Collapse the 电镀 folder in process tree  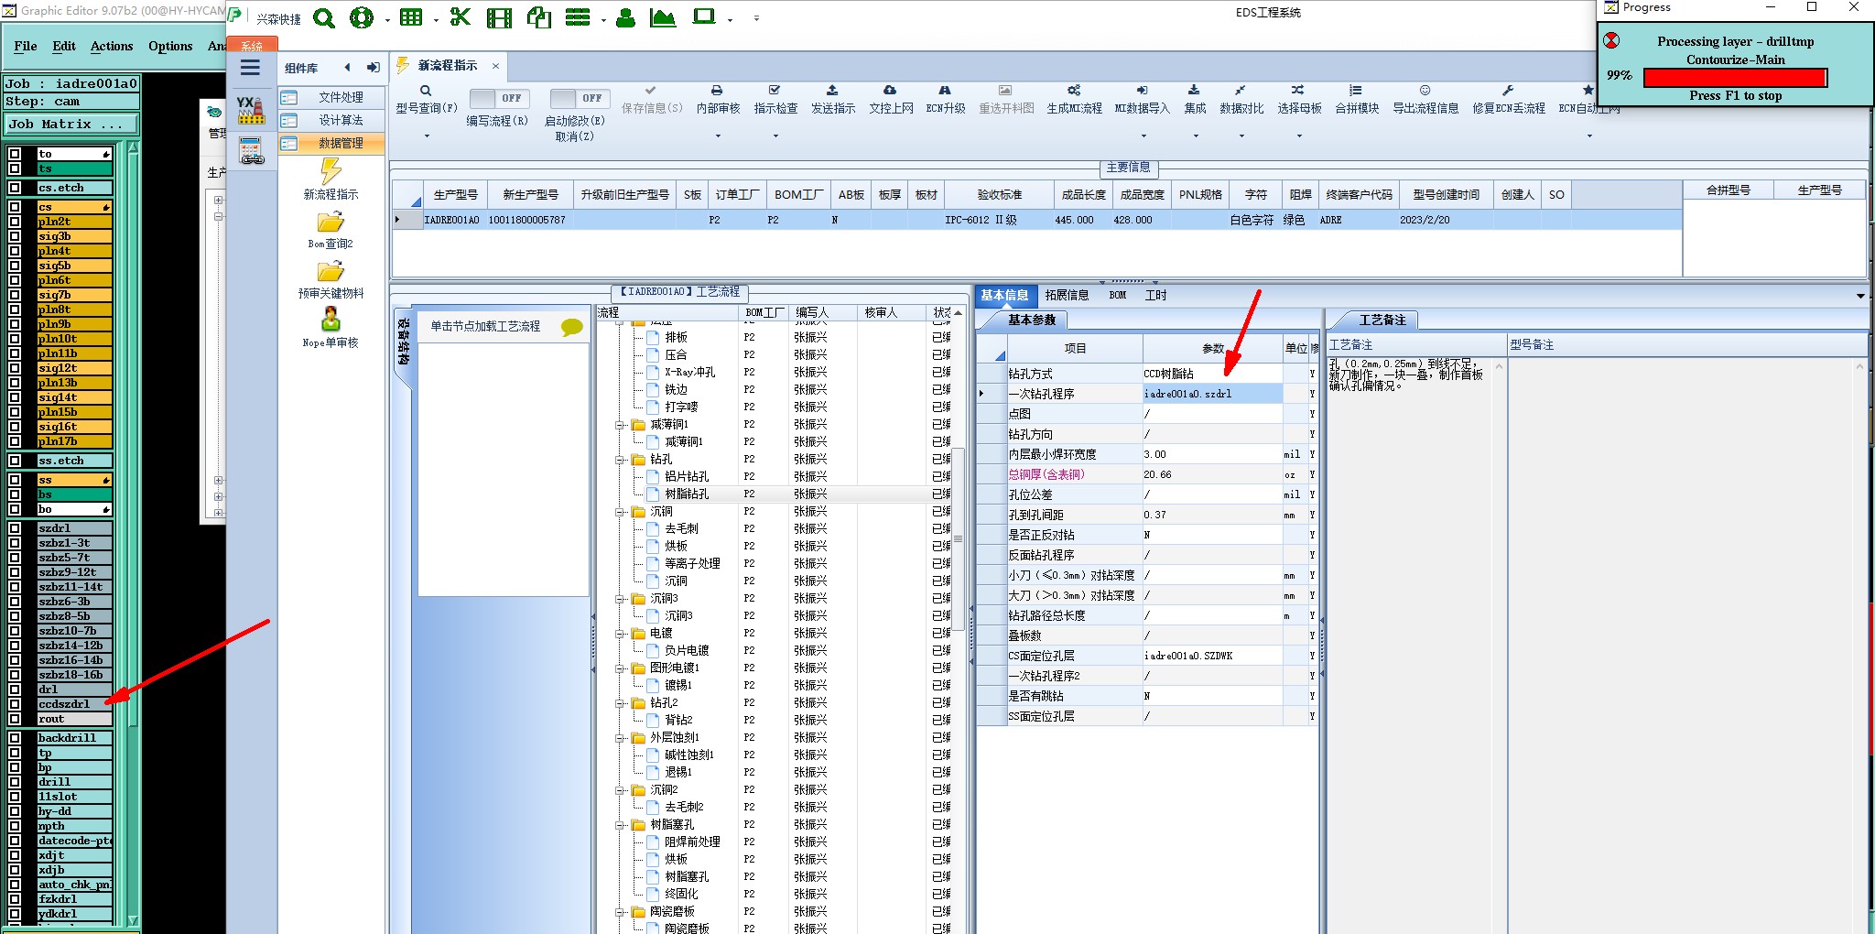(x=620, y=634)
